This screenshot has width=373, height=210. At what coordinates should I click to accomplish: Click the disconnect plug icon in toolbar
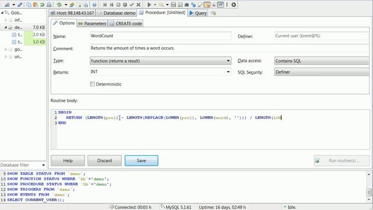coord(20,5)
